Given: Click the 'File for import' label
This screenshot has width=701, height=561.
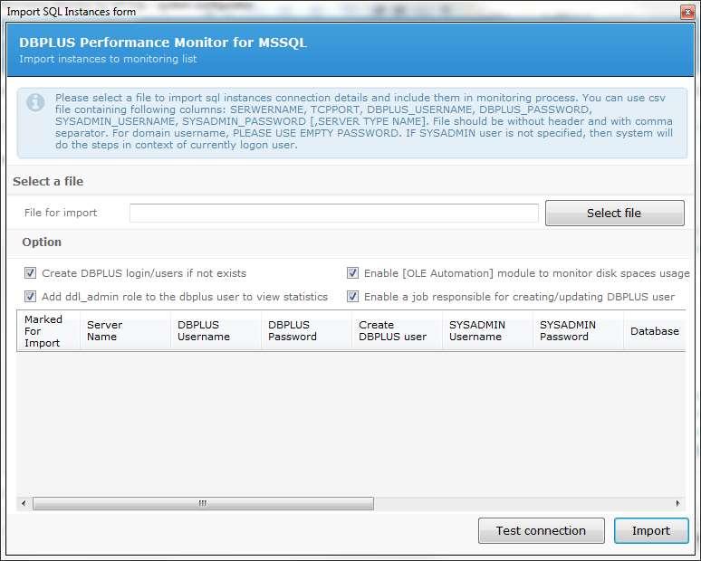Looking at the screenshot, I should pyautogui.click(x=61, y=213).
